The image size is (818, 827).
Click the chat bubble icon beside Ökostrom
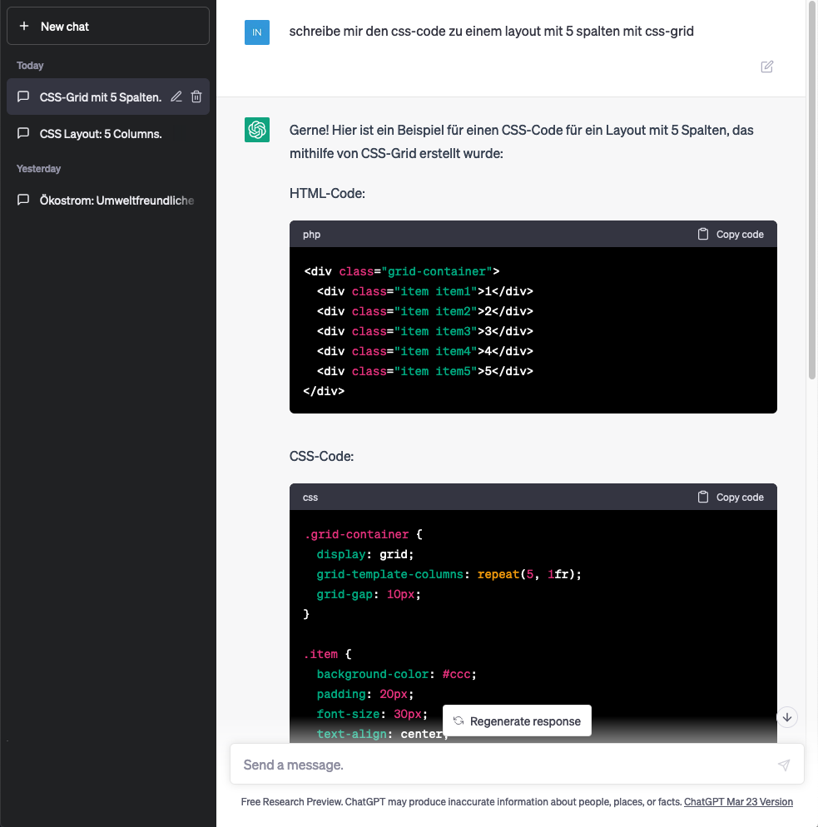(x=23, y=200)
